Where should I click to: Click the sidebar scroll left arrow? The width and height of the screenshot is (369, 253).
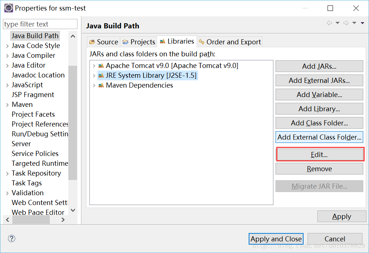(8, 220)
